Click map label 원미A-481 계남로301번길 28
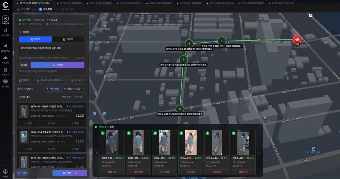The width and height of the screenshot is (340, 179). [179, 114]
